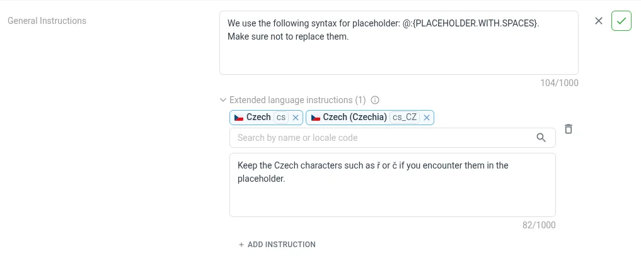Confirm General Instructions with green checkmark

[621, 21]
